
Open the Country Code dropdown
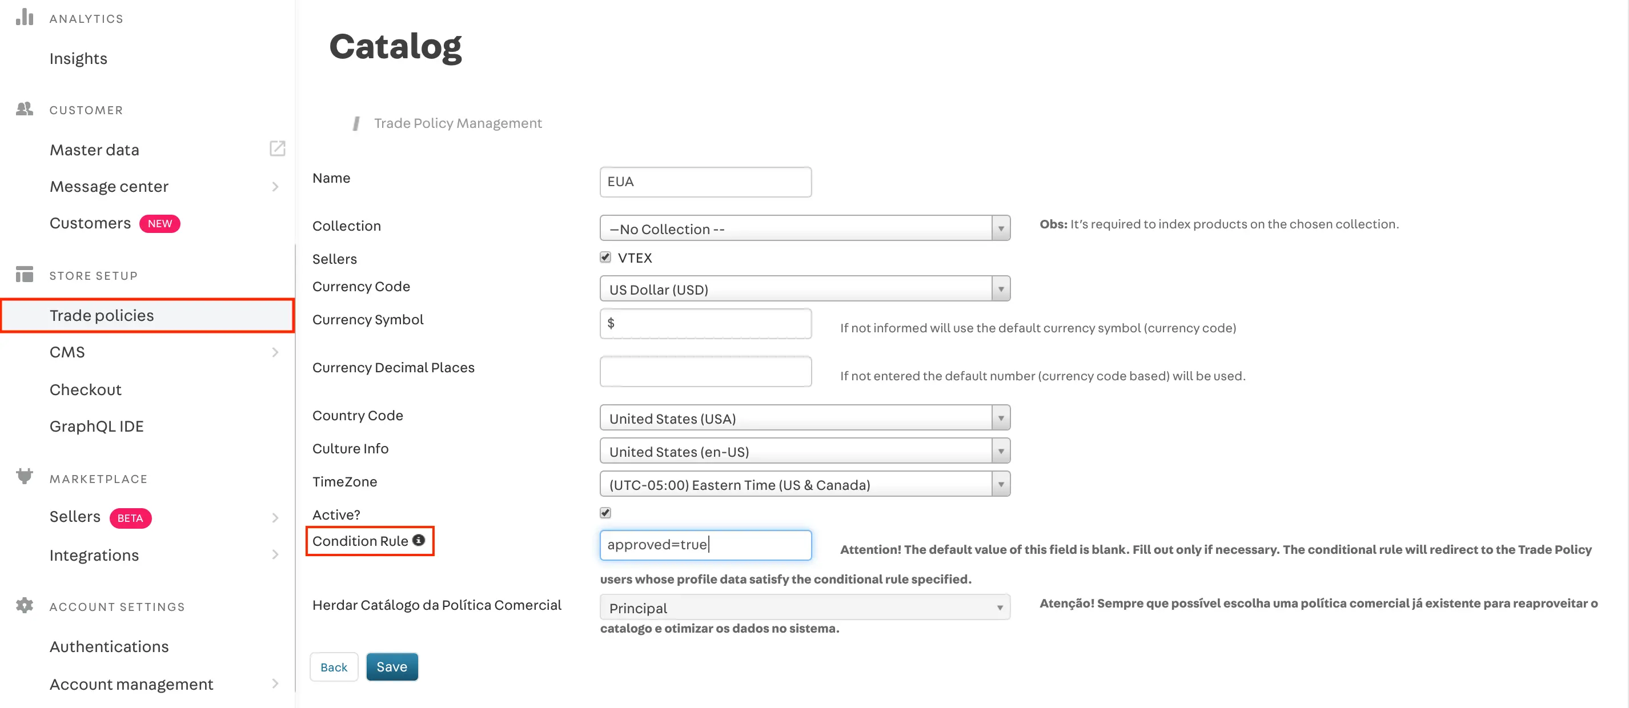804,418
